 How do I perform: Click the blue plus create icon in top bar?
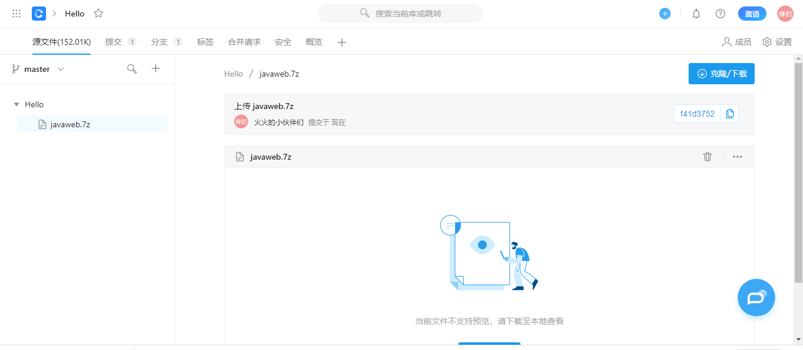[664, 13]
